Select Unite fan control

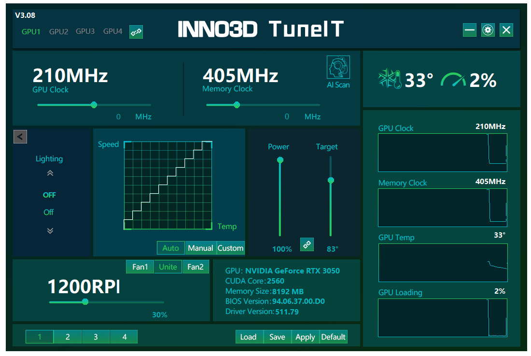click(x=168, y=267)
